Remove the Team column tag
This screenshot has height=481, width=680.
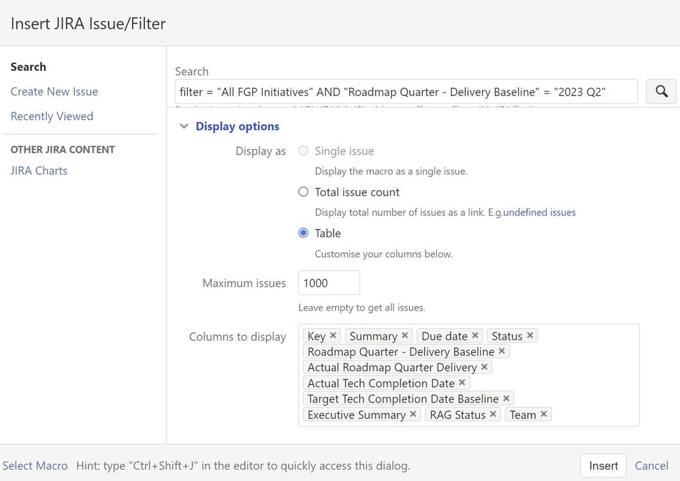tap(543, 415)
